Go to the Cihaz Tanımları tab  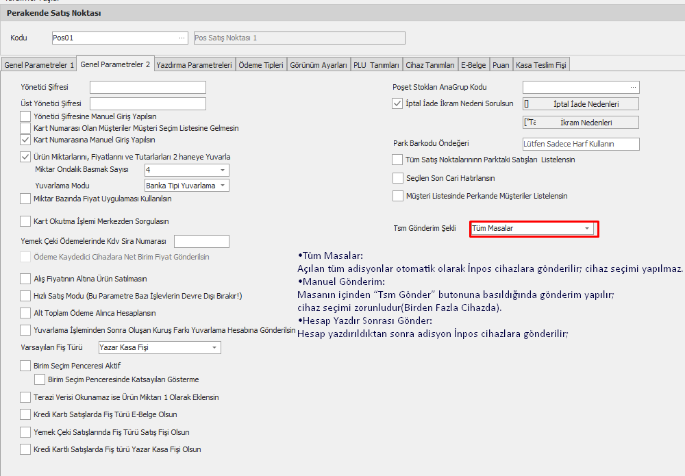[430, 65]
